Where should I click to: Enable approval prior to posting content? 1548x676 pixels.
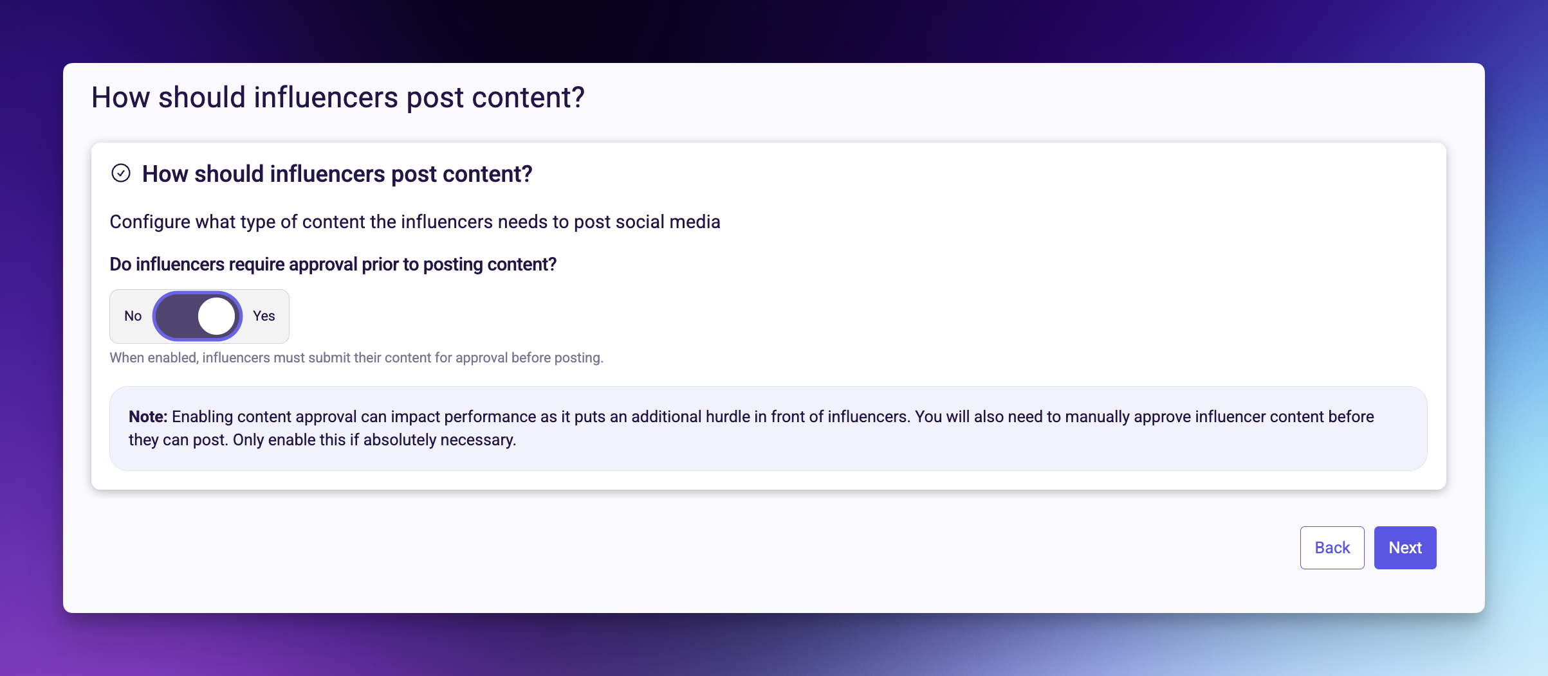tap(198, 316)
